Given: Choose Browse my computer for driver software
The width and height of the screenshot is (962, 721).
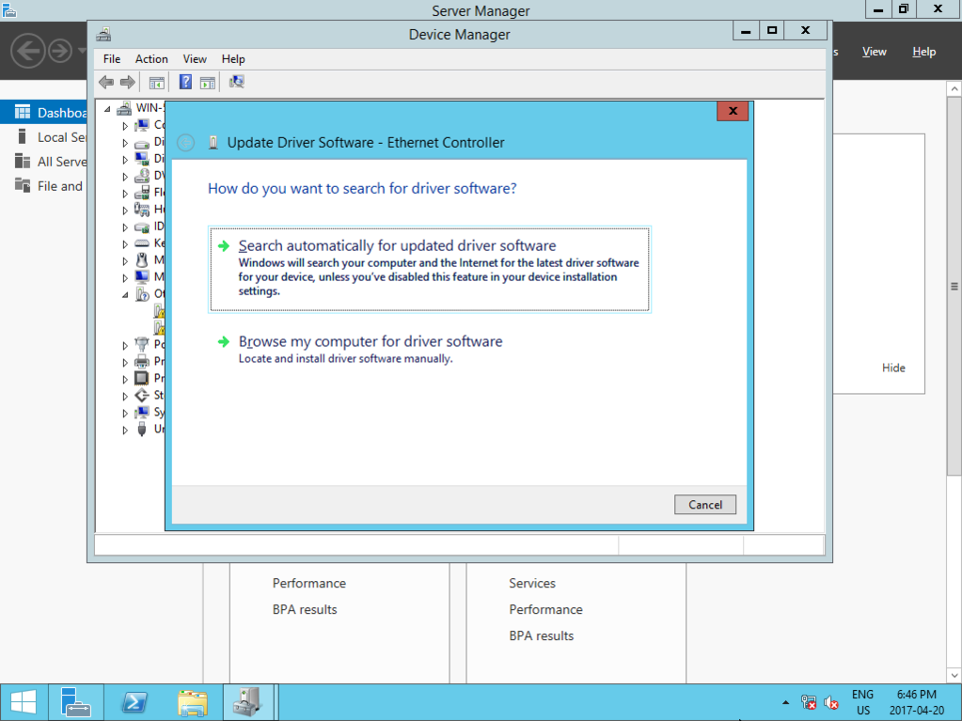Looking at the screenshot, I should 371,342.
